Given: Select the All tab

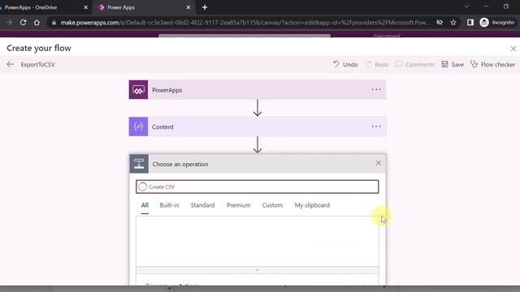Looking at the screenshot, I should (145, 205).
